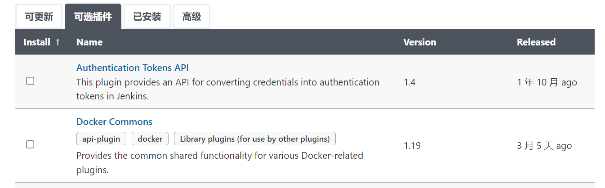Sort by the Name column header
Viewport: 605px width, 188px height.
click(x=89, y=42)
